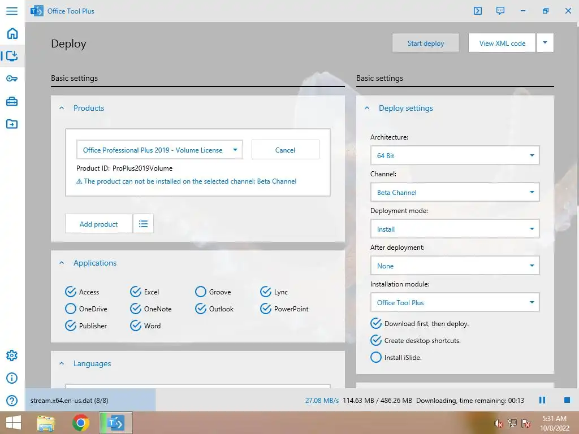This screenshot has height=434, width=579.
Task: Click the download speed 27.08 MB/s
Action: (322, 401)
